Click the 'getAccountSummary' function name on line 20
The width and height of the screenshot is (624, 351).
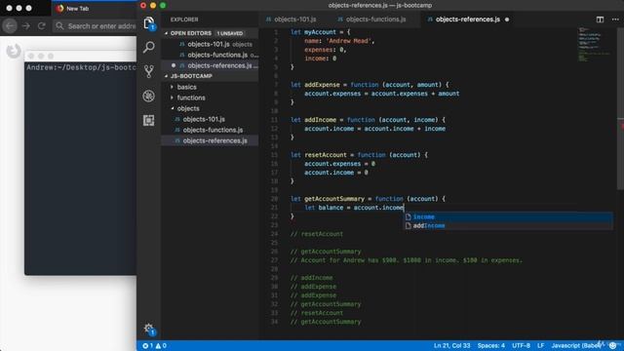pyautogui.click(x=334, y=199)
